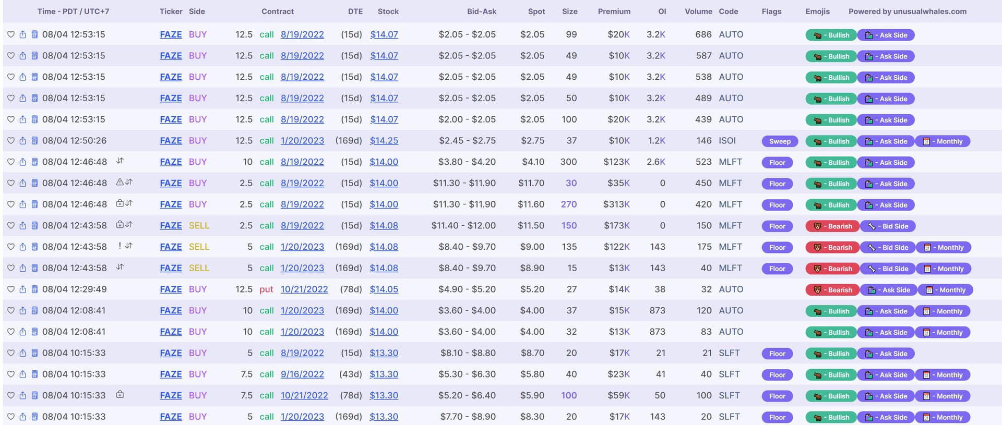Viewport: 1002px width, 425px height.
Task: Toggle heart on the row with volume 686
Action: 10,34
